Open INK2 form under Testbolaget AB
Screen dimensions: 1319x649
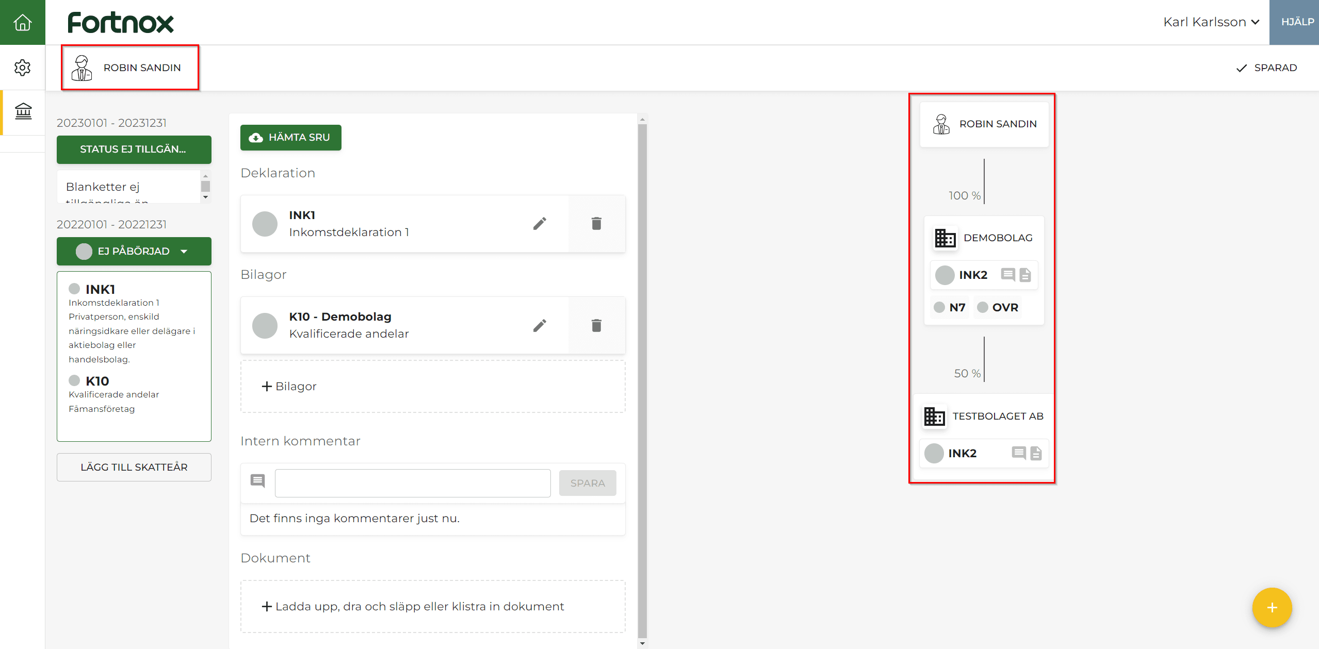click(984, 453)
